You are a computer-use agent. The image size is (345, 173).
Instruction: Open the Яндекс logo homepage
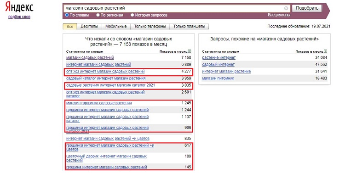click(19, 7)
